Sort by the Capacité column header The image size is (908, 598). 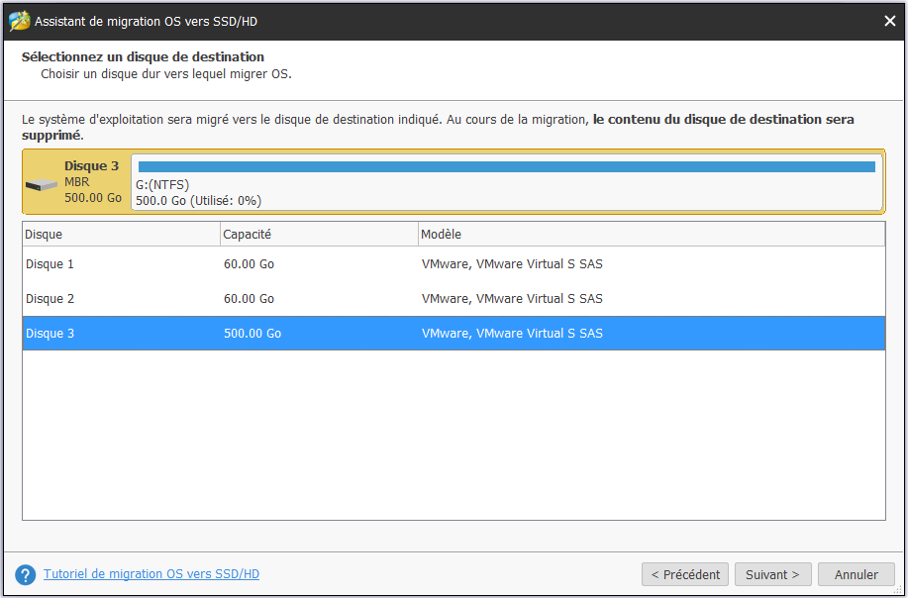click(x=319, y=235)
